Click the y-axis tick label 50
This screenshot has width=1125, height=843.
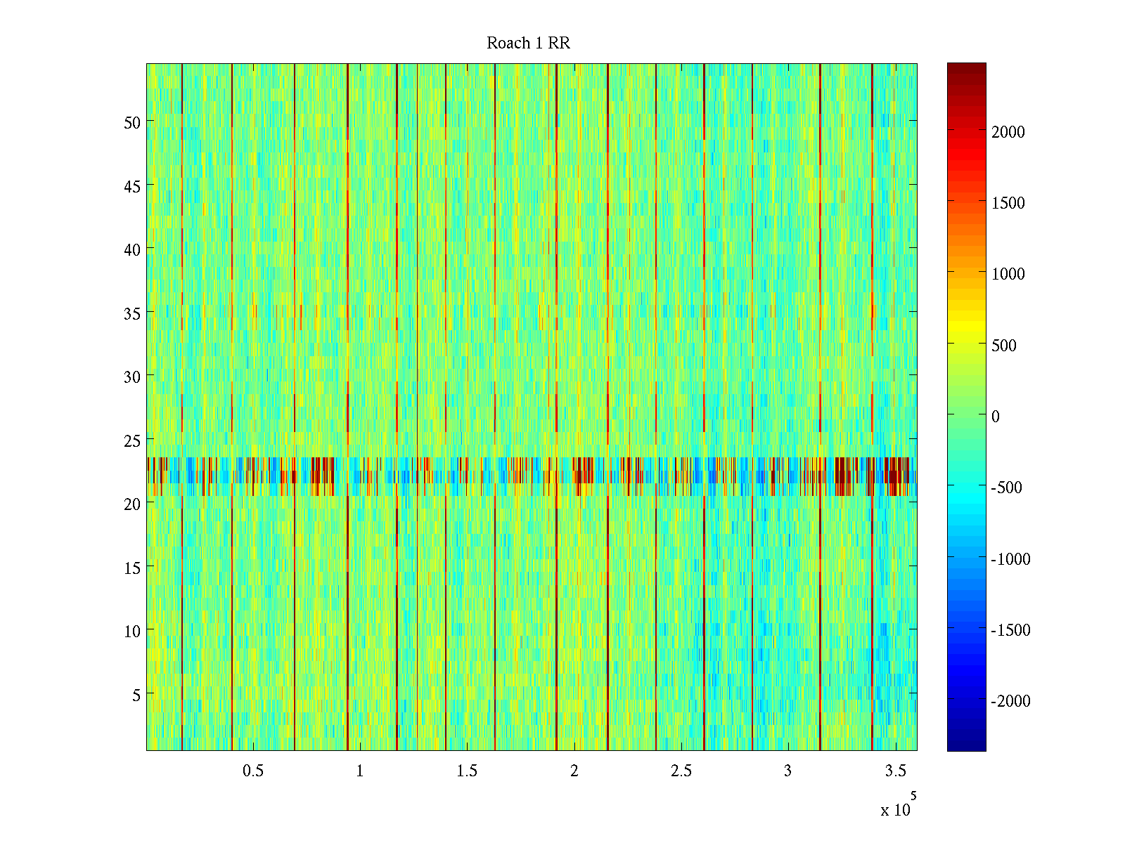[131, 122]
